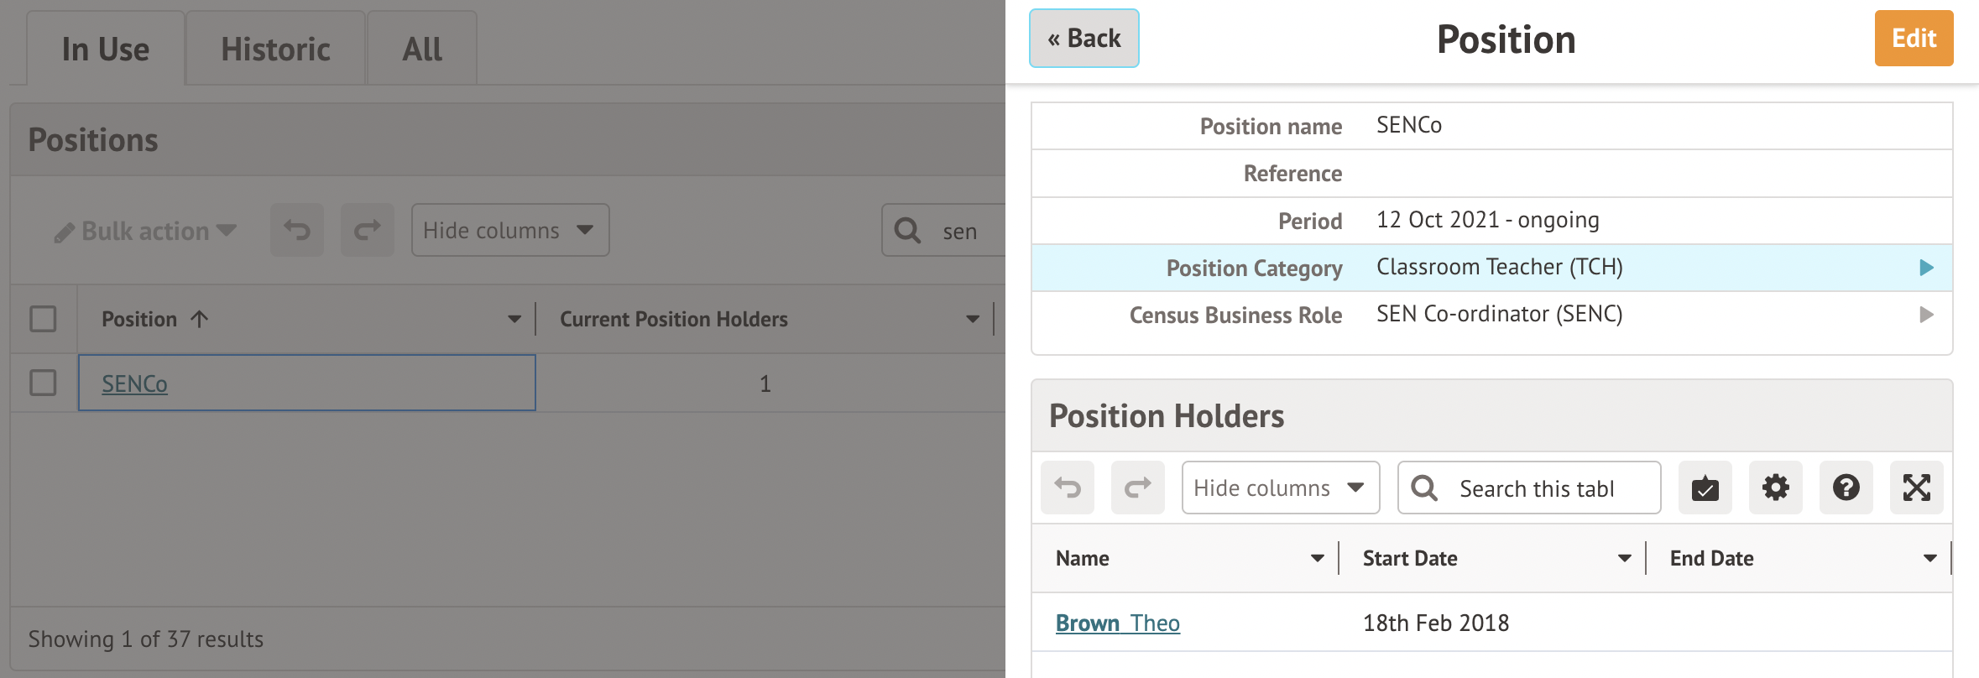Open Brown Theo staff link

click(x=1117, y=623)
